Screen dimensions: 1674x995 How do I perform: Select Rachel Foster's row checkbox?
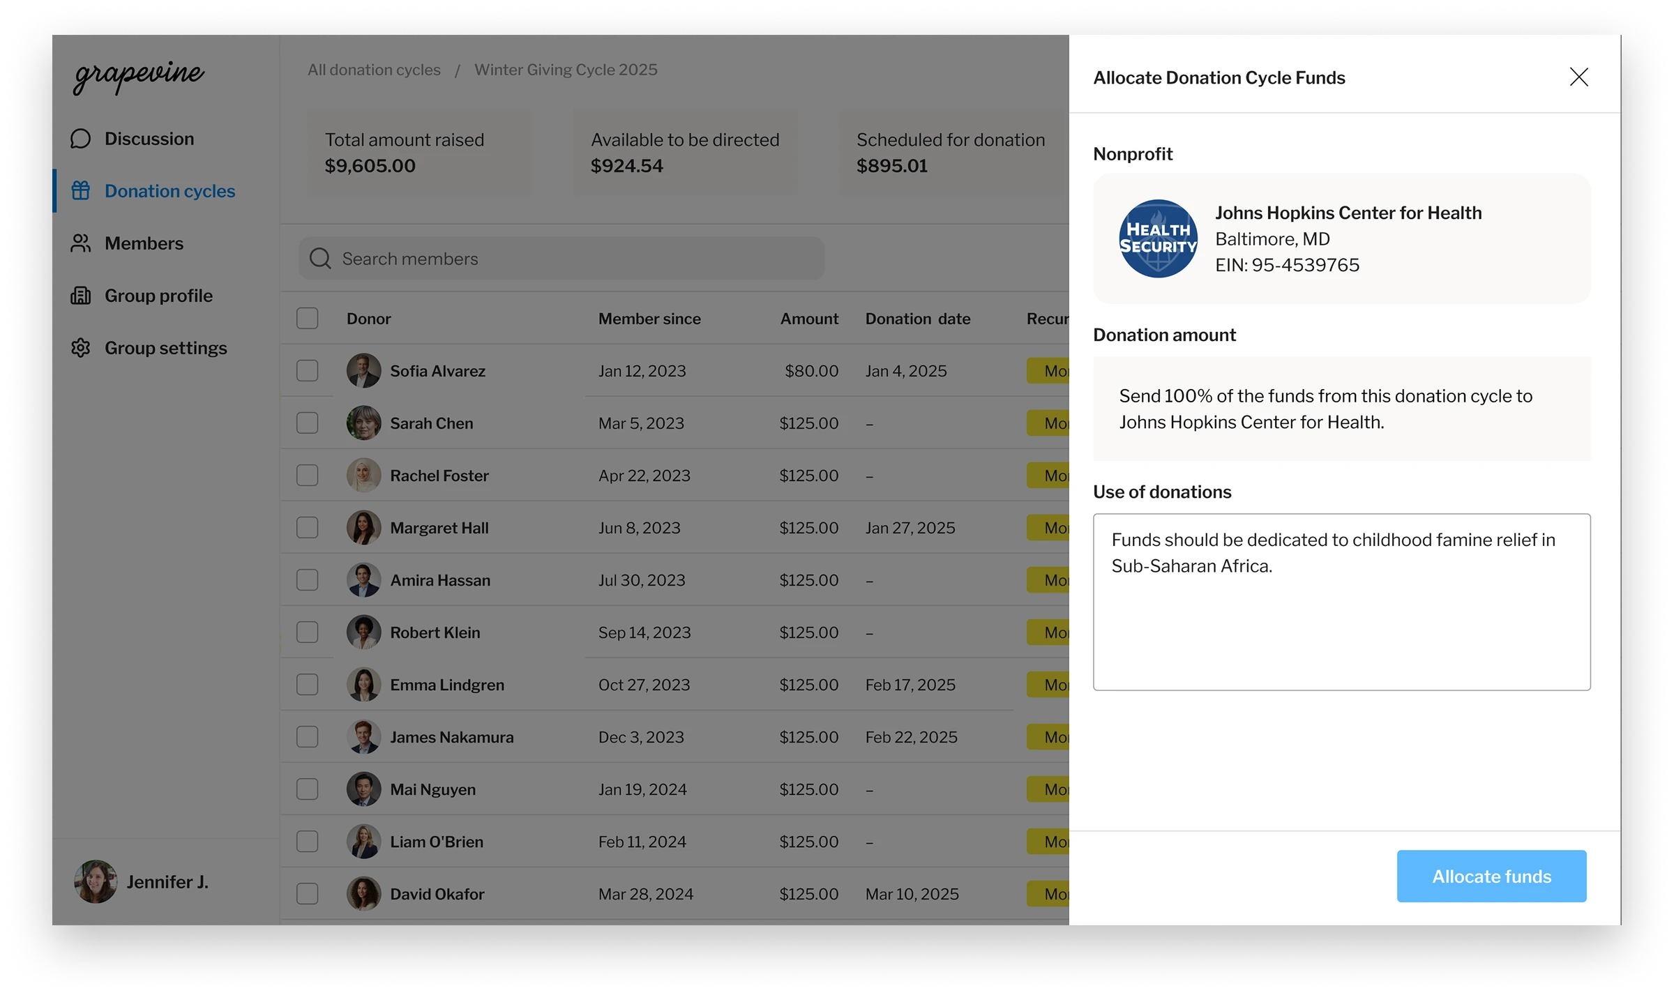[307, 475]
